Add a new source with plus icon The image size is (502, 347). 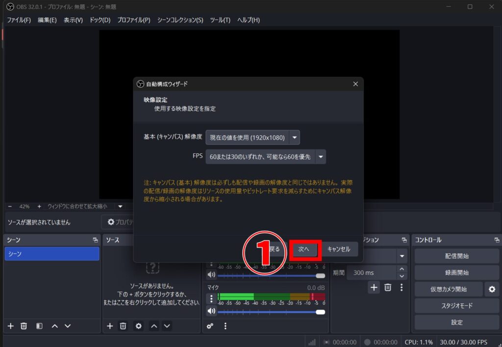click(109, 326)
